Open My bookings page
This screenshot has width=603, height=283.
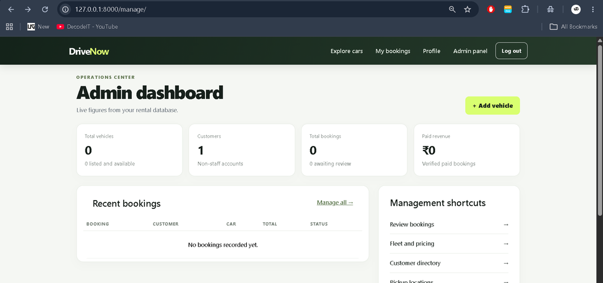tap(393, 51)
